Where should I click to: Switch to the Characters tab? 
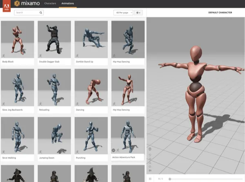point(50,3)
